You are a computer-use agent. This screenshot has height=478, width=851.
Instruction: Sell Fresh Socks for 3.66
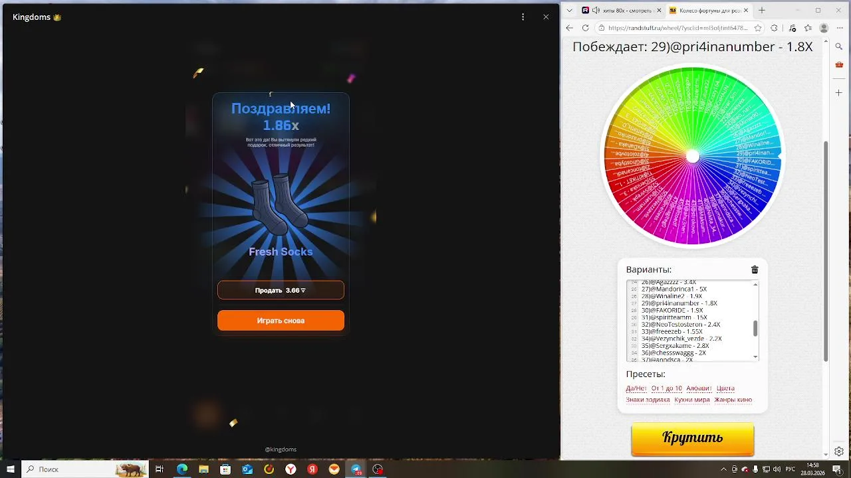pos(281,290)
